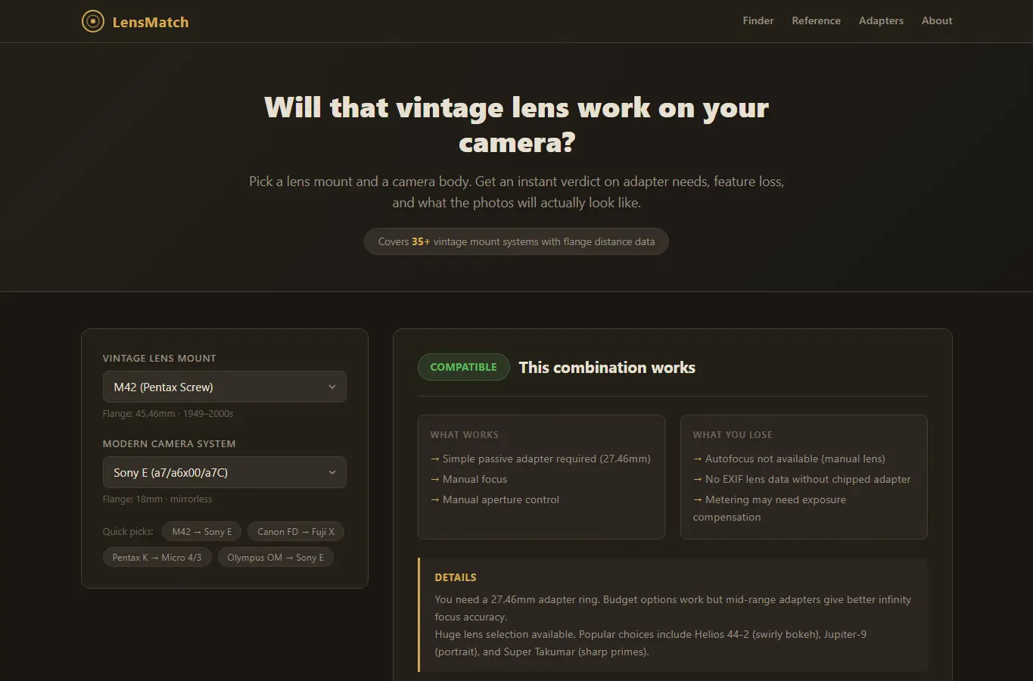The height and width of the screenshot is (681, 1033).
Task: Click the 'Will that vintage lens work' headline
Action: click(517, 125)
